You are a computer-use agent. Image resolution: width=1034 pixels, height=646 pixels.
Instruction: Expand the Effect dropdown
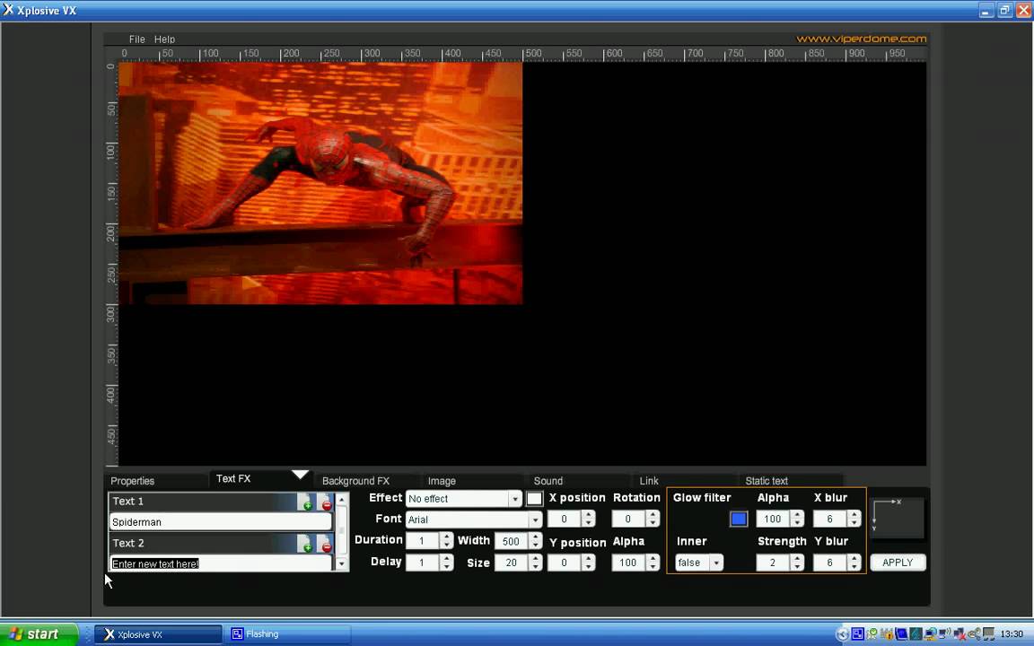pos(515,499)
